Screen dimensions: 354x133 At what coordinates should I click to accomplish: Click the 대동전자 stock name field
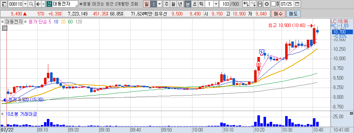click(x=65, y=4)
